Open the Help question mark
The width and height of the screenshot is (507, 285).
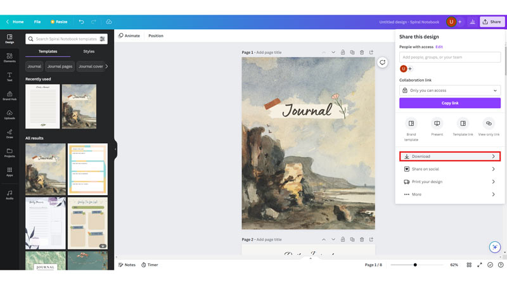(x=501, y=265)
